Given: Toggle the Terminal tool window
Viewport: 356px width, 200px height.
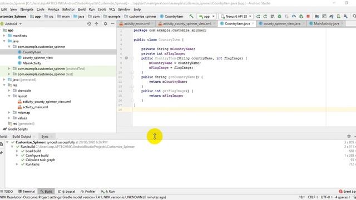Looking at the screenshot, I should 27,191.
